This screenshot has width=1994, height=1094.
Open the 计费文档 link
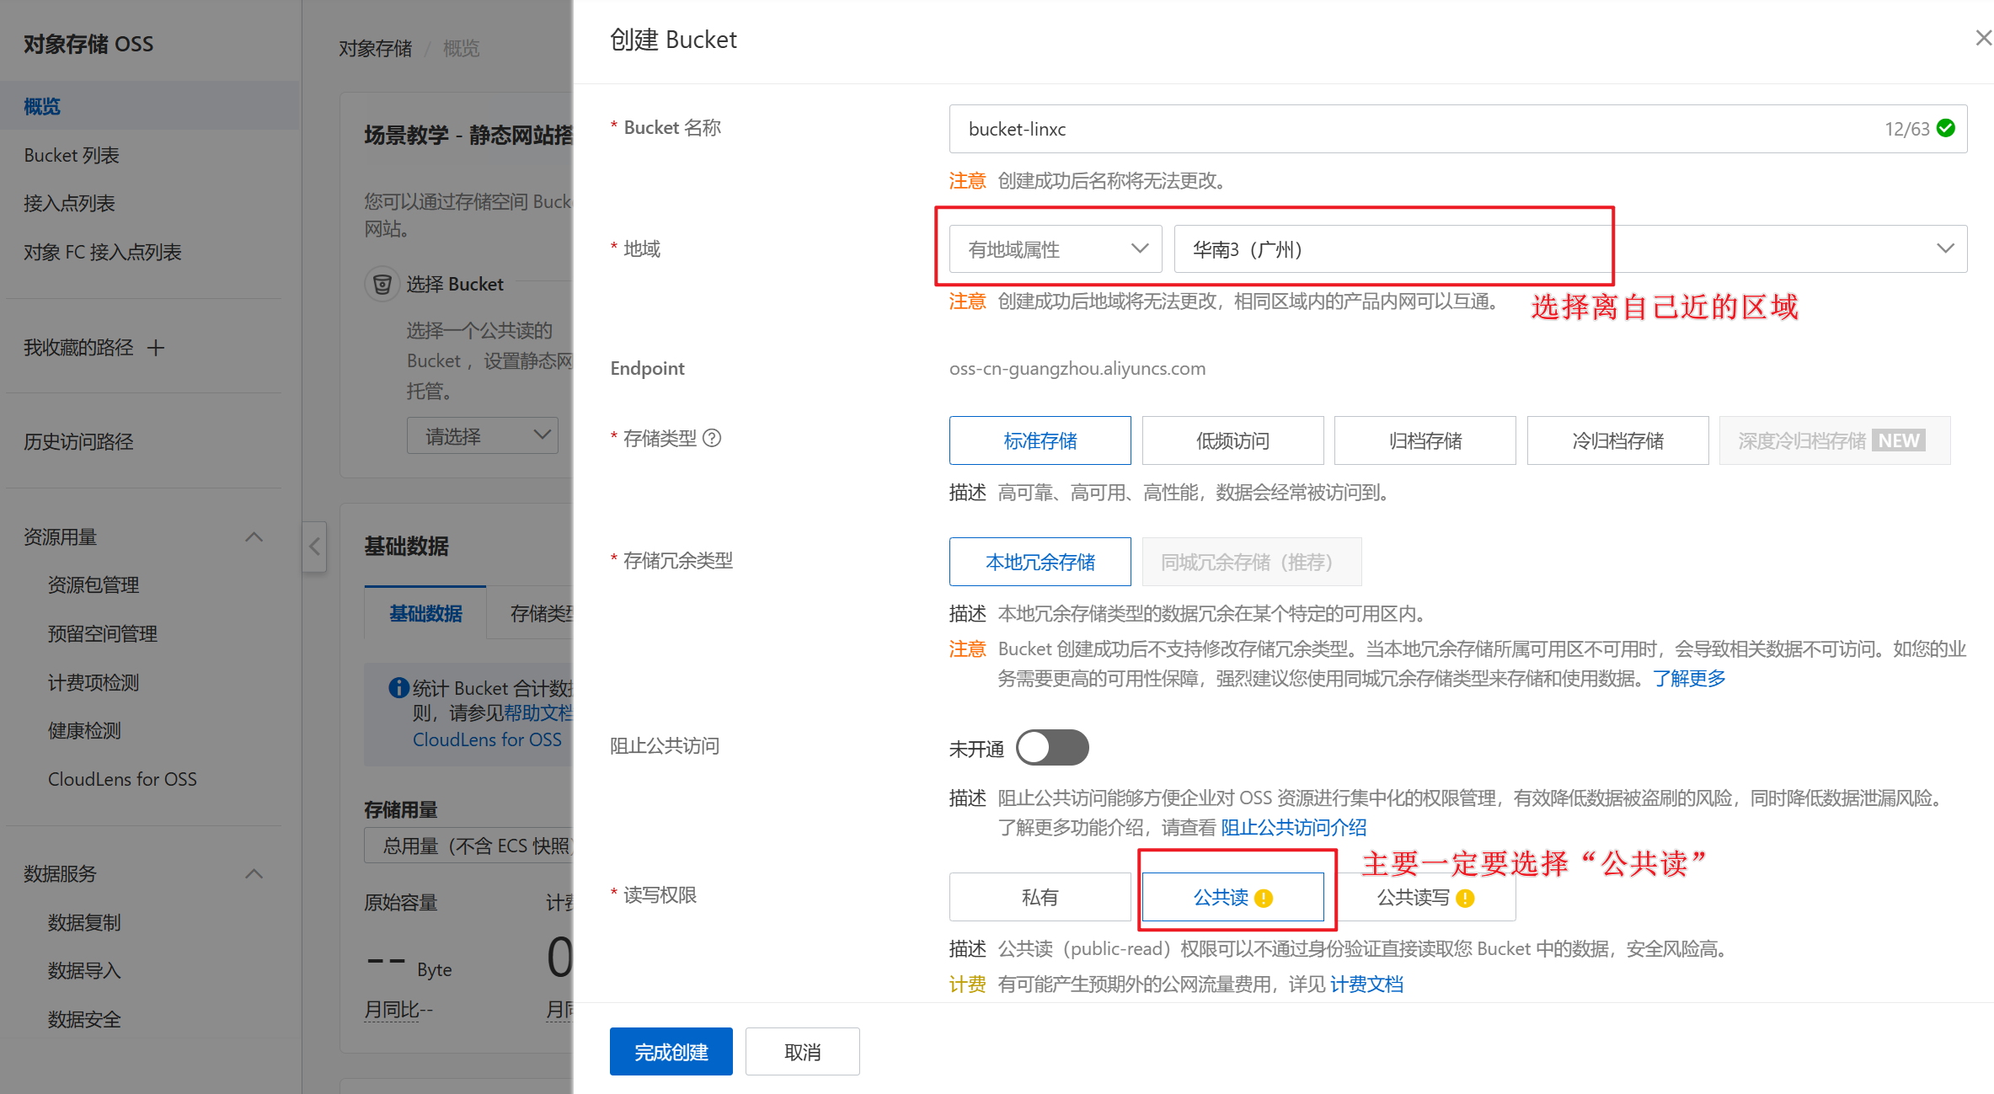tap(1366, 984)
